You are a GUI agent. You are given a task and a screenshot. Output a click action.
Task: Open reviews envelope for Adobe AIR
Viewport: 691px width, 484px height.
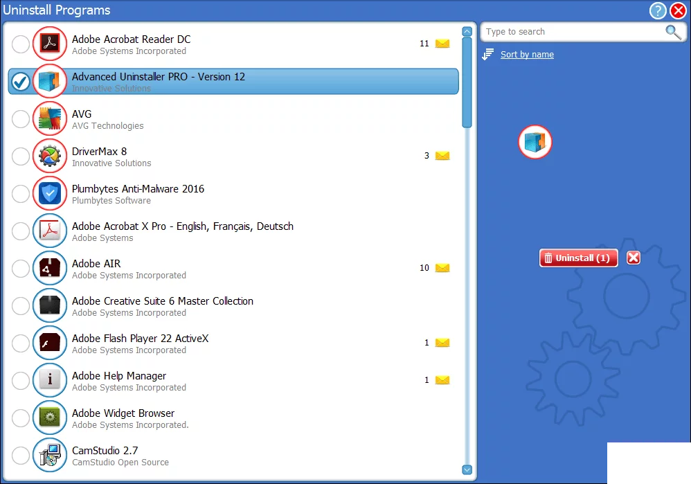pos(442,268)
